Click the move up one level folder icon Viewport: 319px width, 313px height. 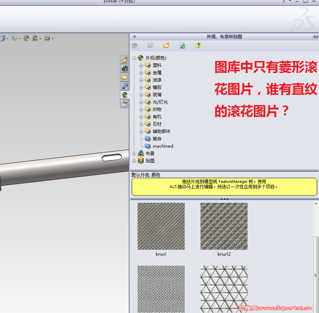198,46
